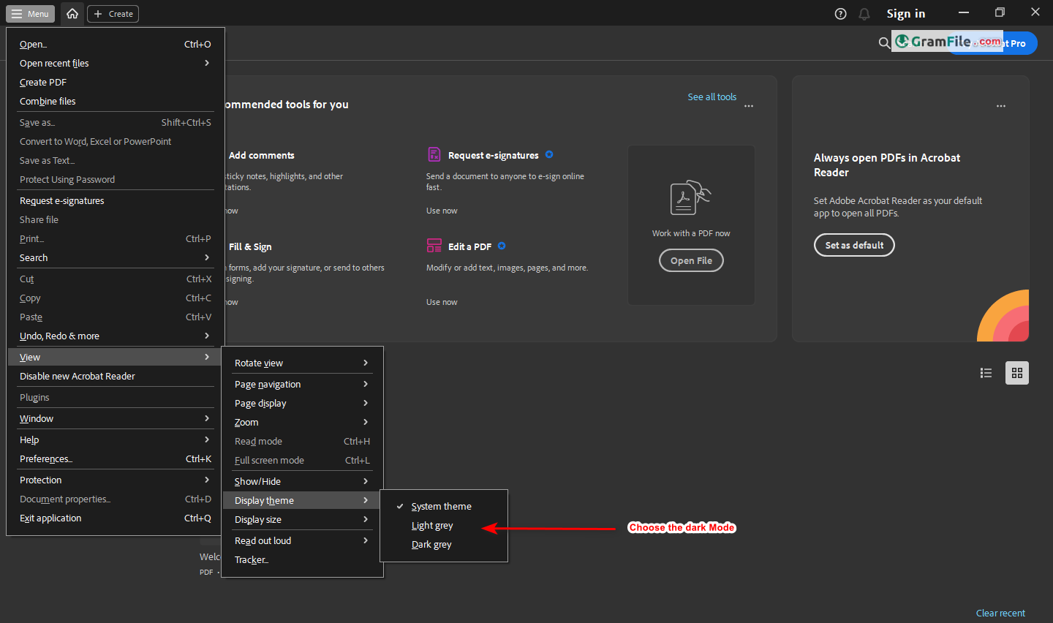Choose Open... from the menu
1053x623 pixels.
coord(116,44)
